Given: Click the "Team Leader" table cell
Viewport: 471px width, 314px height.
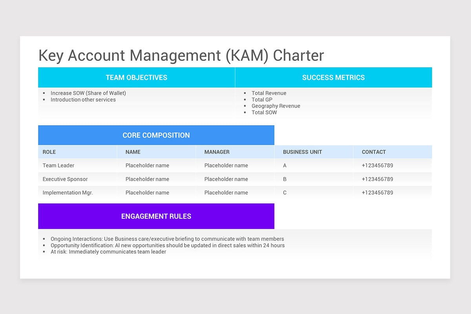Looking at the screenshot, I should pyautogui.click(x=58, y=165).
